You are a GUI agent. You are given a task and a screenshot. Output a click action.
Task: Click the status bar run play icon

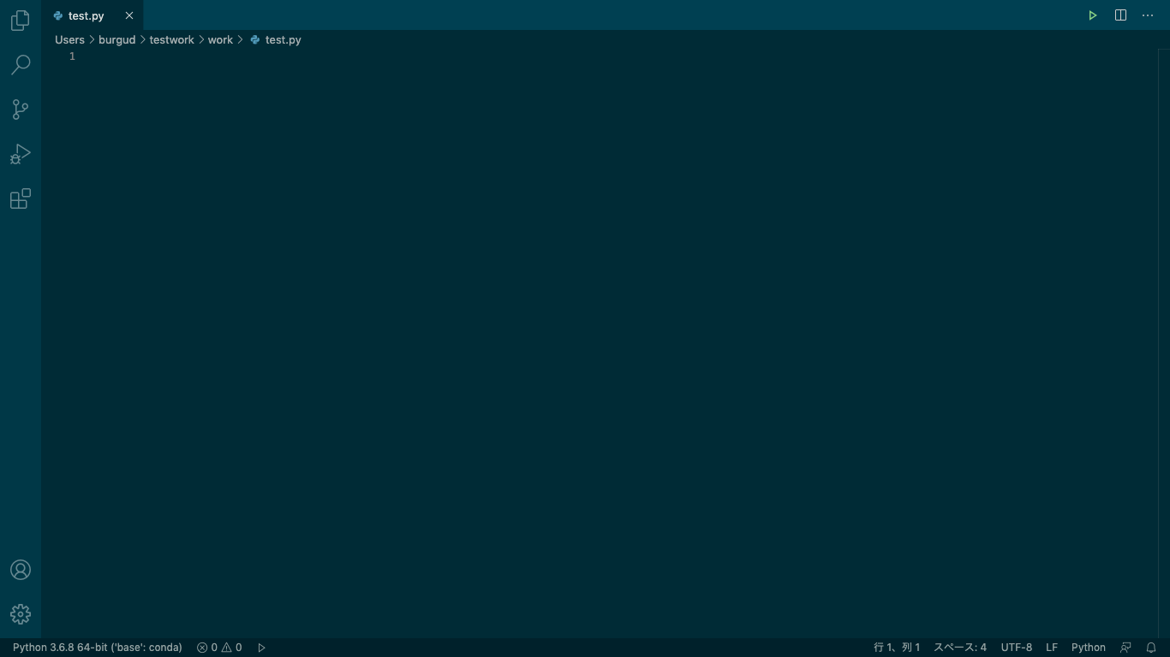(261, 648)
